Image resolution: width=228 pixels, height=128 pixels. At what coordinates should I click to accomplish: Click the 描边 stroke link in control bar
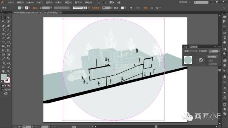pos(35,8)
